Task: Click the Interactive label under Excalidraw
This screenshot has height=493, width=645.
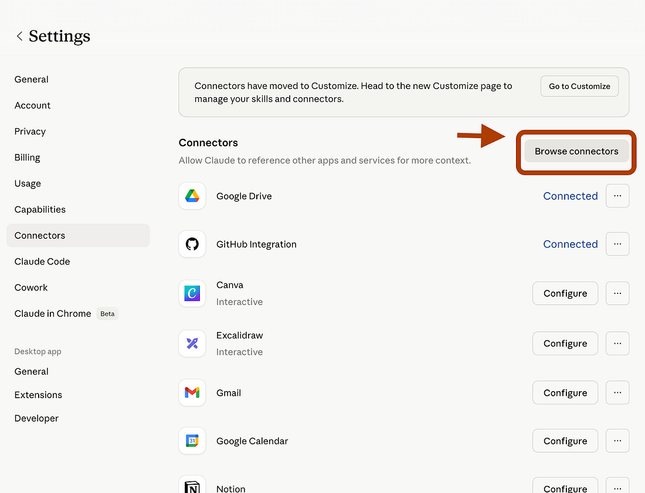Action: click(x=239, y=352)
